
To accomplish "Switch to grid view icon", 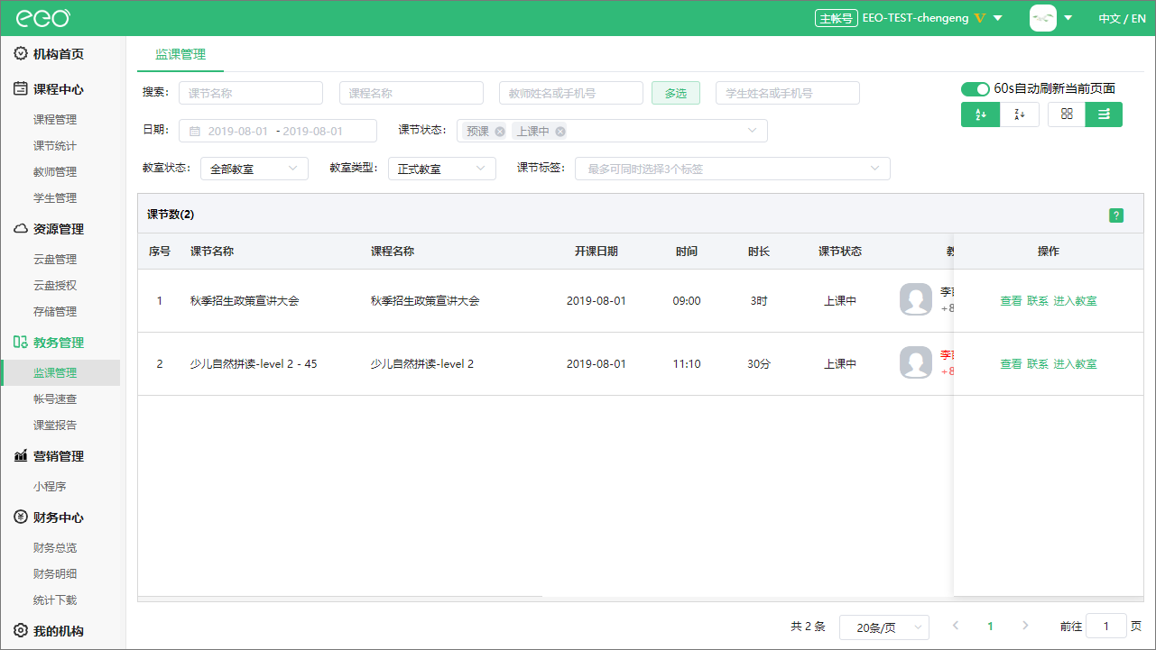I will click(1067, 114).
